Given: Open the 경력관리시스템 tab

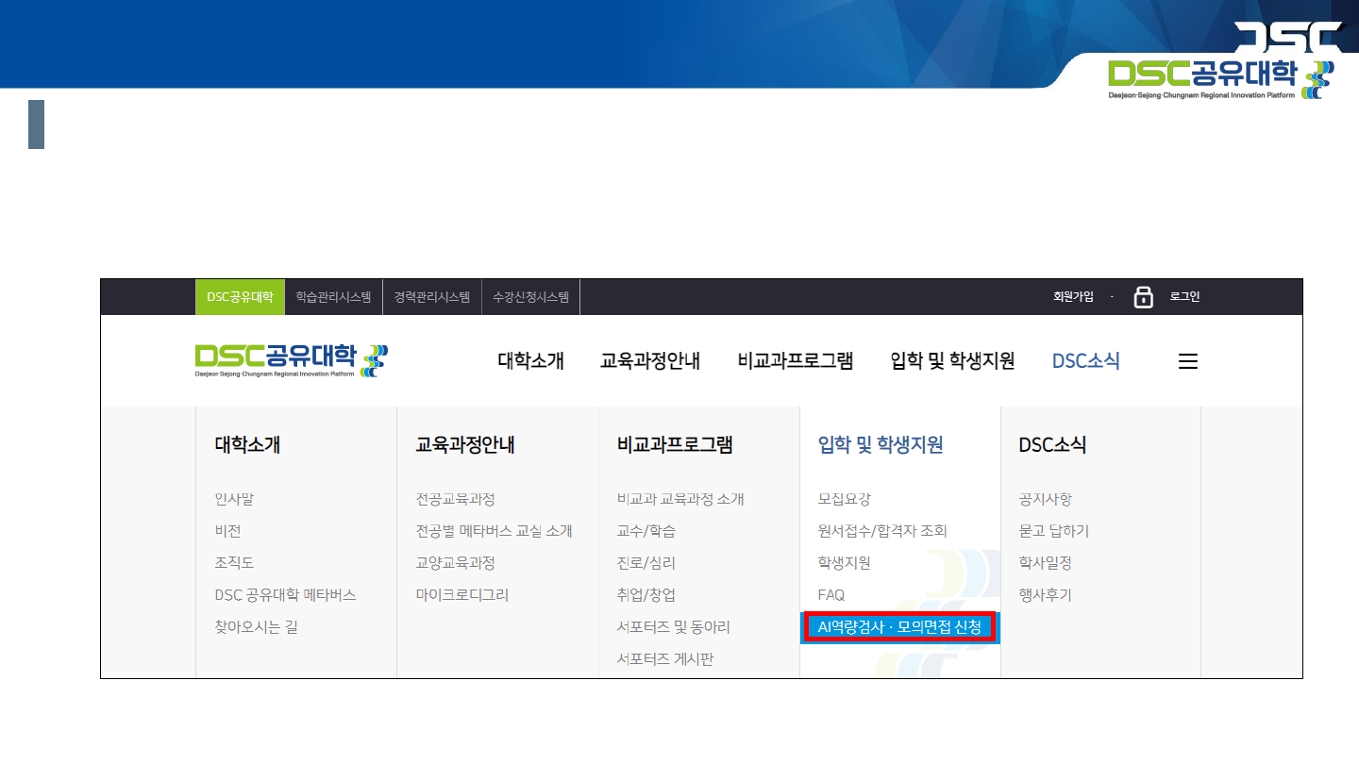Looking at the screenshot, I should pos(432,297).
